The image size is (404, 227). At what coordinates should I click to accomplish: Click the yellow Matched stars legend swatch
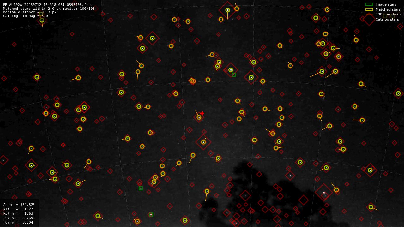(369, 9)
